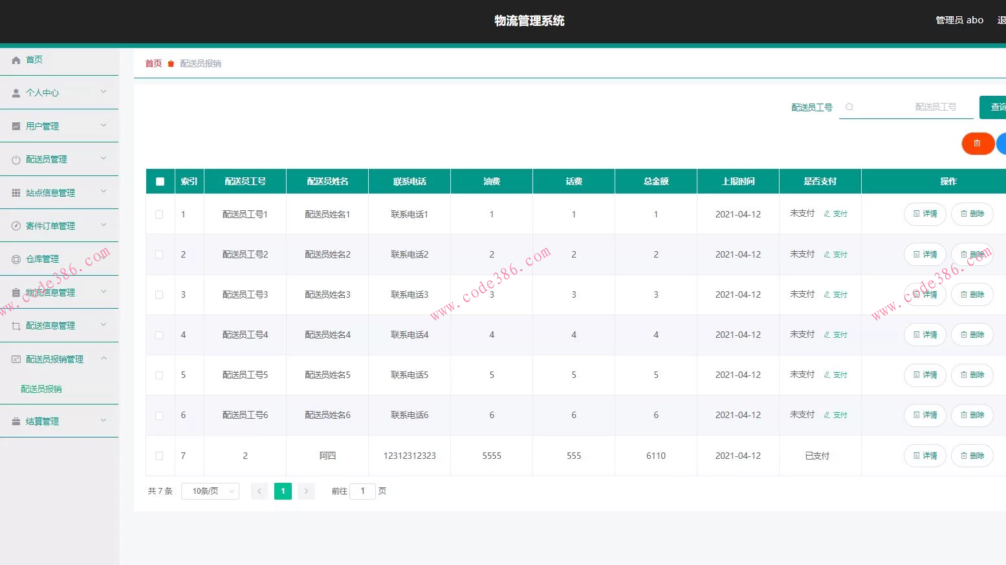Click the 个人中心 user icon in the sidebar

(x=16, y=93)
